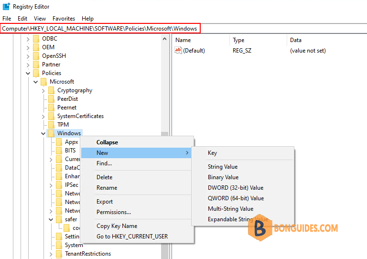Click the safer folder icon

pyautogui.click(x=59, y=219)
